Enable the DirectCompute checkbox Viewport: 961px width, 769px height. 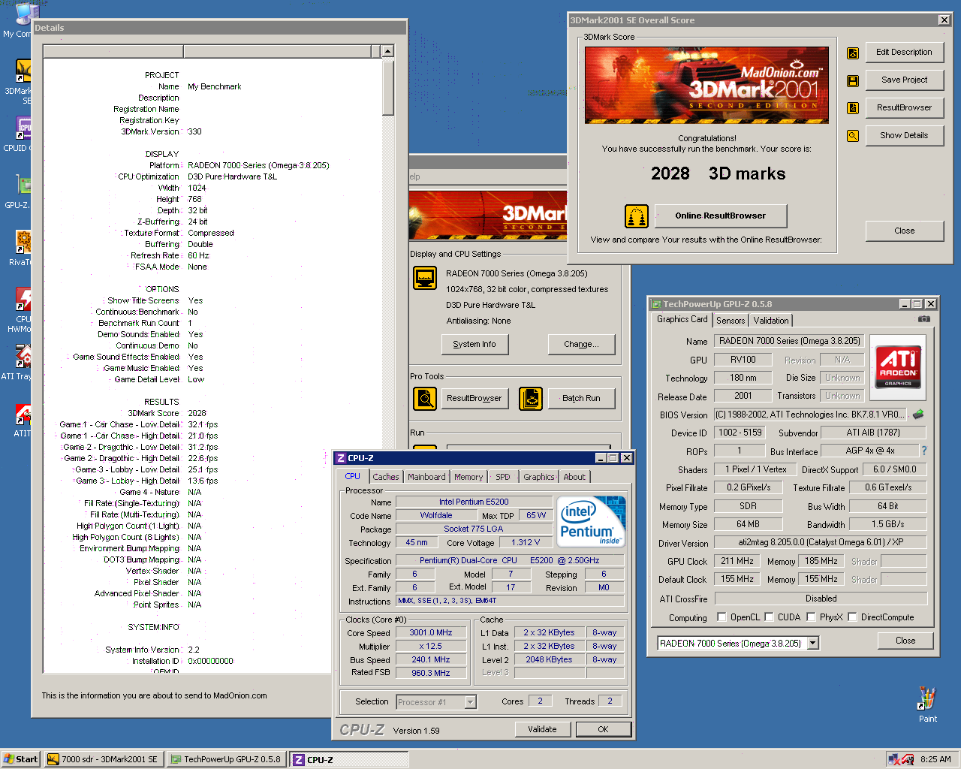pyautogui.click(x=852, y=617)
